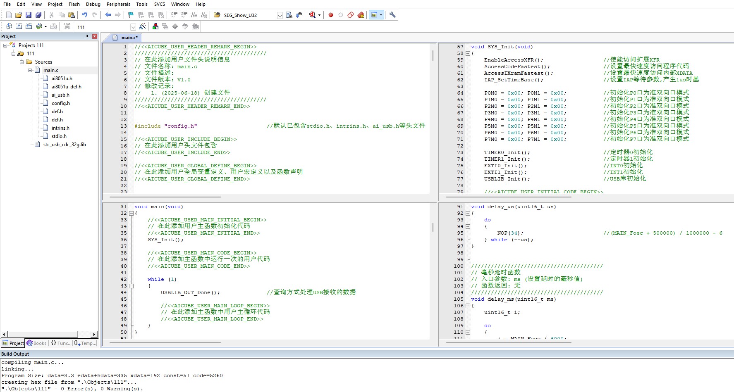Manage project items with colored blocks icon
The height and width of the screenshot is (392, 734).
coord(155,26)
